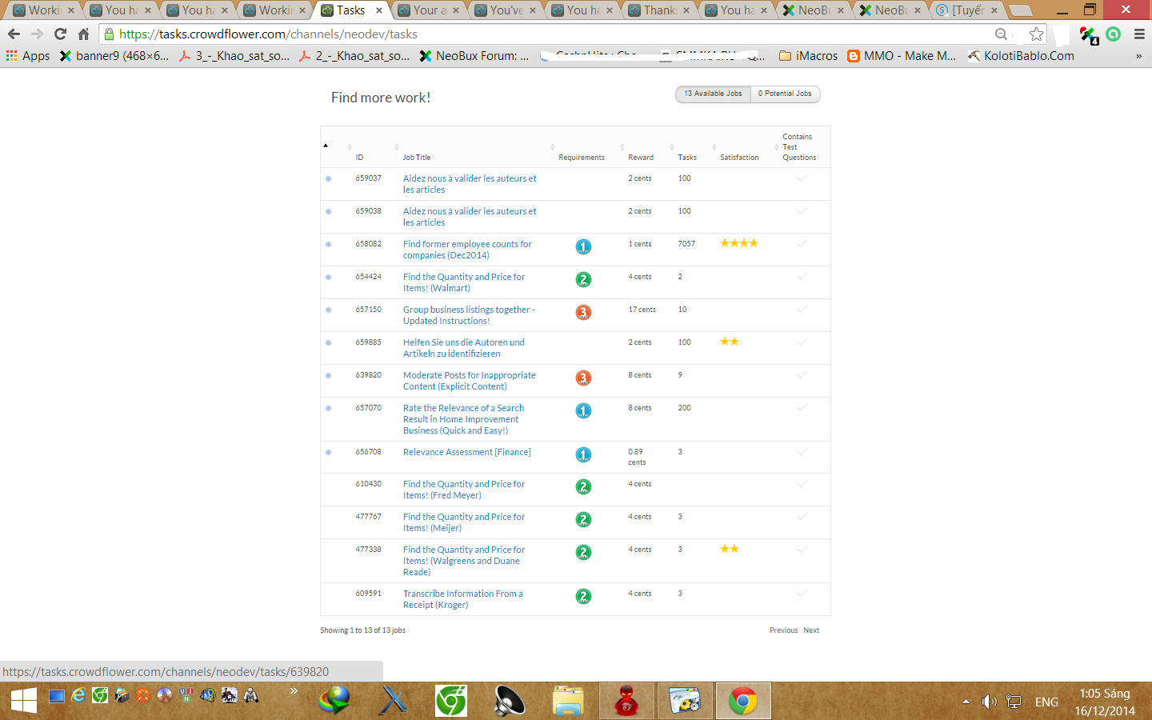
Task: Click the level 2 badge for job 609591
Action: point(583,597)
